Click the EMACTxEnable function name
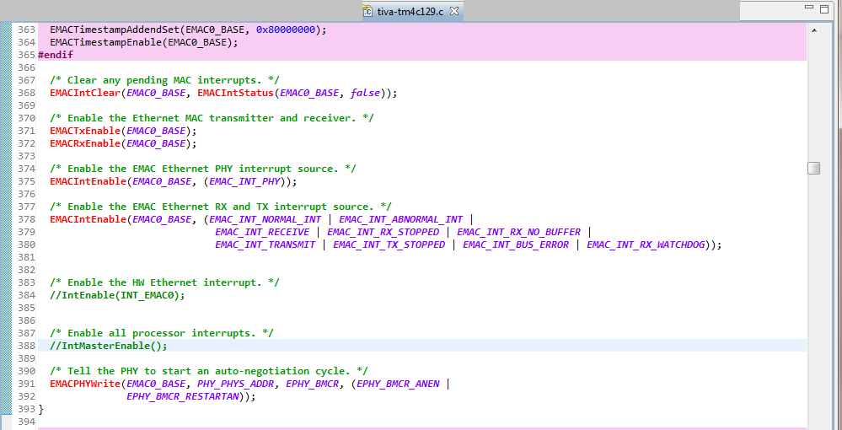The height and width of the screenshot is (430, 842). pos(85,131)
